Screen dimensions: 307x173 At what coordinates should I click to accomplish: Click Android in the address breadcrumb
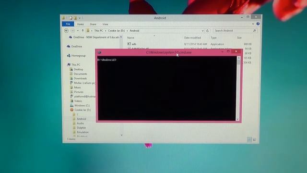pos(134,31)
